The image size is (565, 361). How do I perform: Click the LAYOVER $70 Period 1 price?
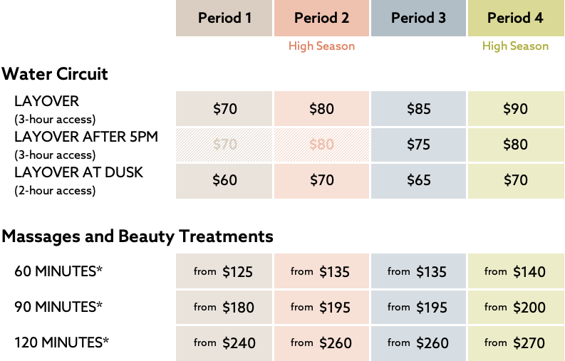coord(224,109)
